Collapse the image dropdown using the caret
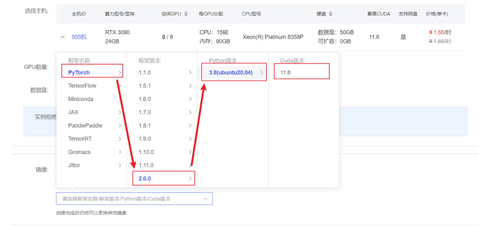This screenshot has width=479, height=226. pos(206,199)
